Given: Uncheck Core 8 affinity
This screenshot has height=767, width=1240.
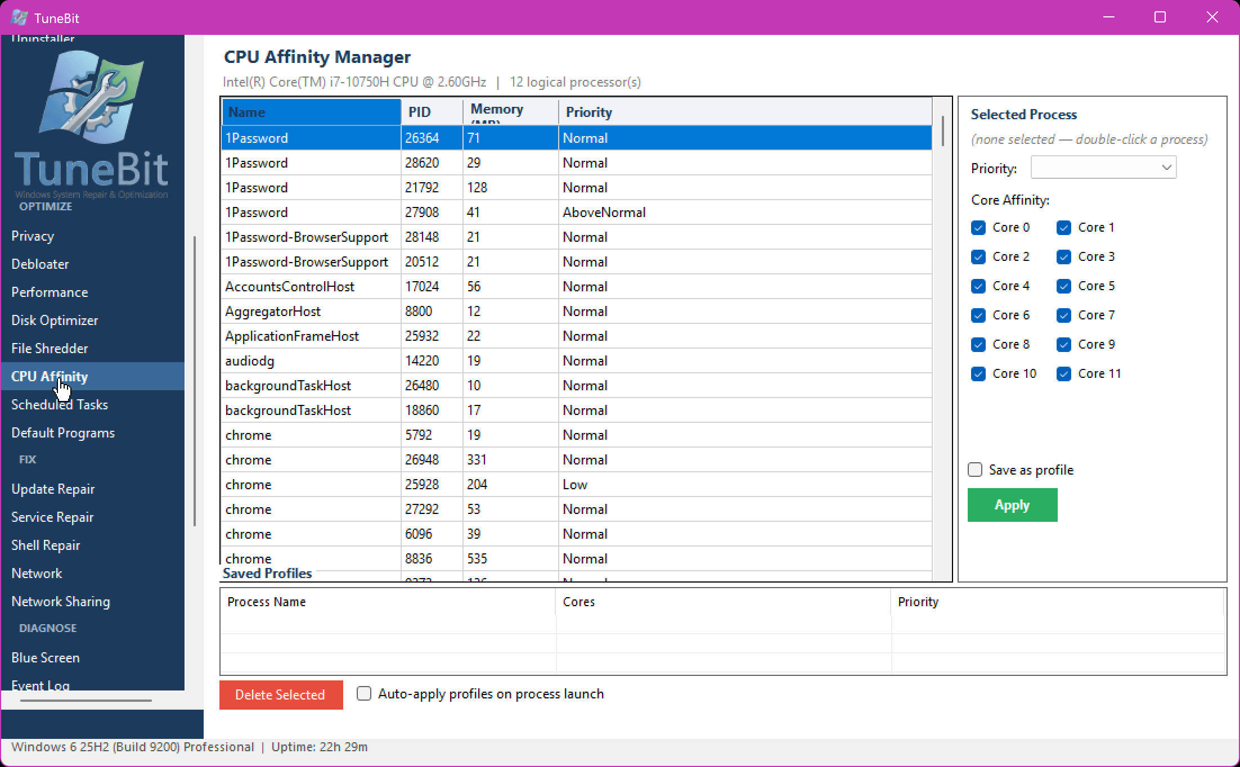Looking at the screenshot, I should [x=978, y=345].
